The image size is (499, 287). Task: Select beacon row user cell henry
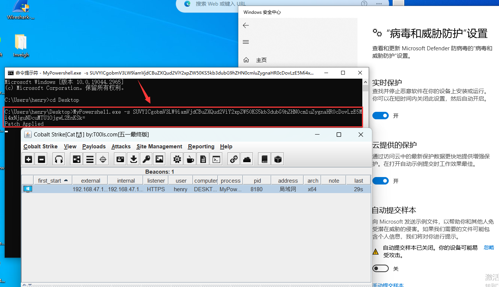click(181, 189)
